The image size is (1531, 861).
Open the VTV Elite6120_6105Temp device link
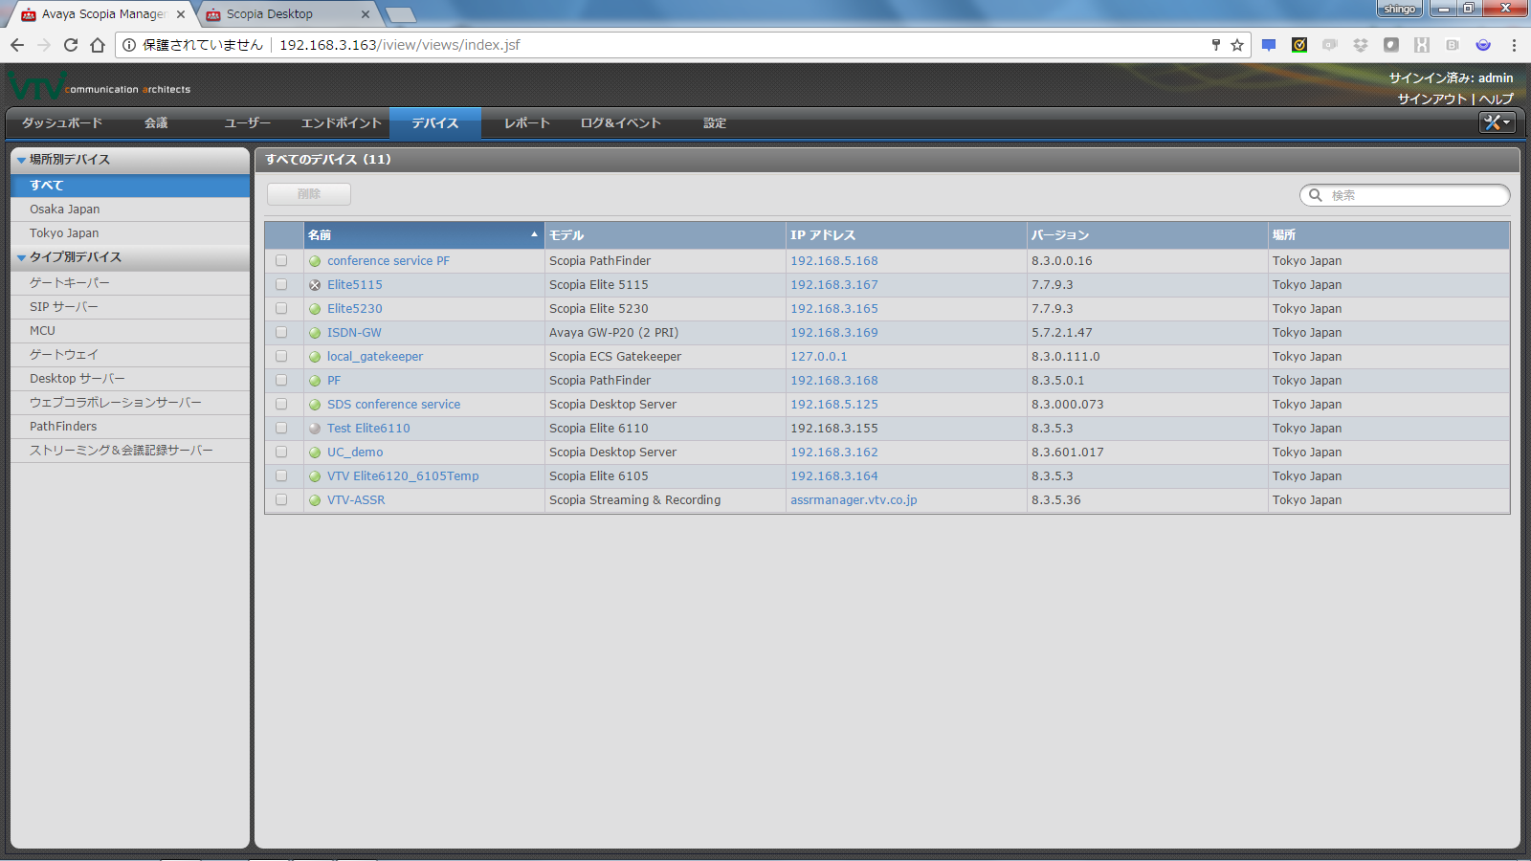pyautogui.click(x=403, y=476)
